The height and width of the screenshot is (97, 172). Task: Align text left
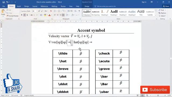[x=55, y=15]
